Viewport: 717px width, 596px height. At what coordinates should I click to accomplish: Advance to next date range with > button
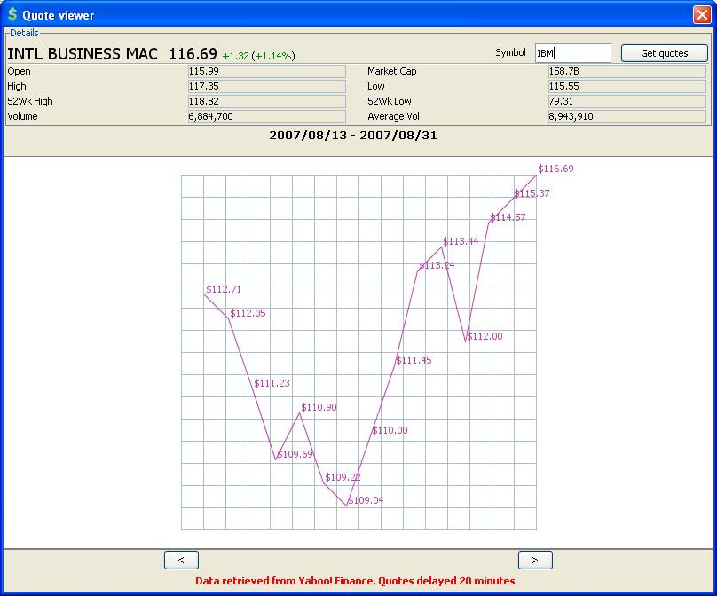tap(535, 560)
